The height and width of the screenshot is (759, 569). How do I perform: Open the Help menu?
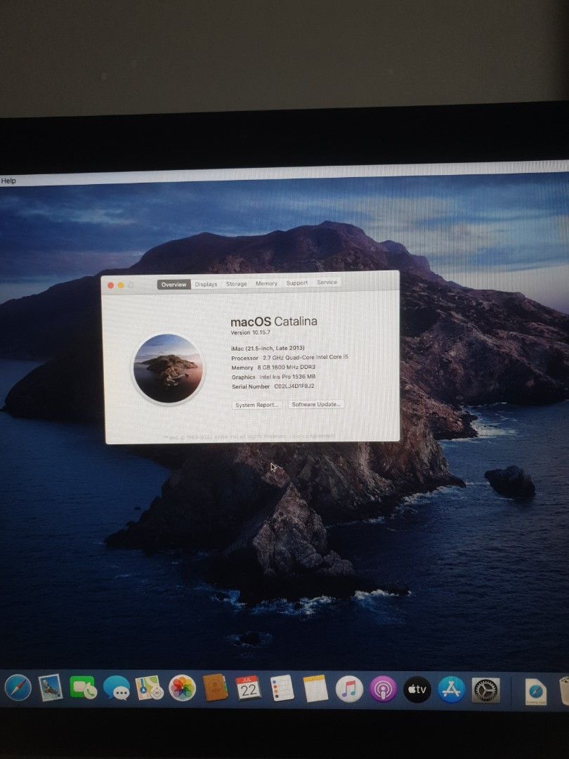click(8, 181)
